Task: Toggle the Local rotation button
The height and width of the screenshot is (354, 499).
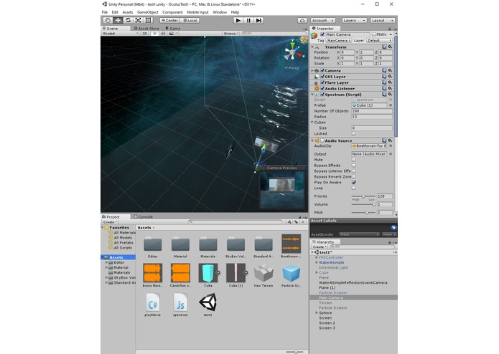Action: [190, 20]
